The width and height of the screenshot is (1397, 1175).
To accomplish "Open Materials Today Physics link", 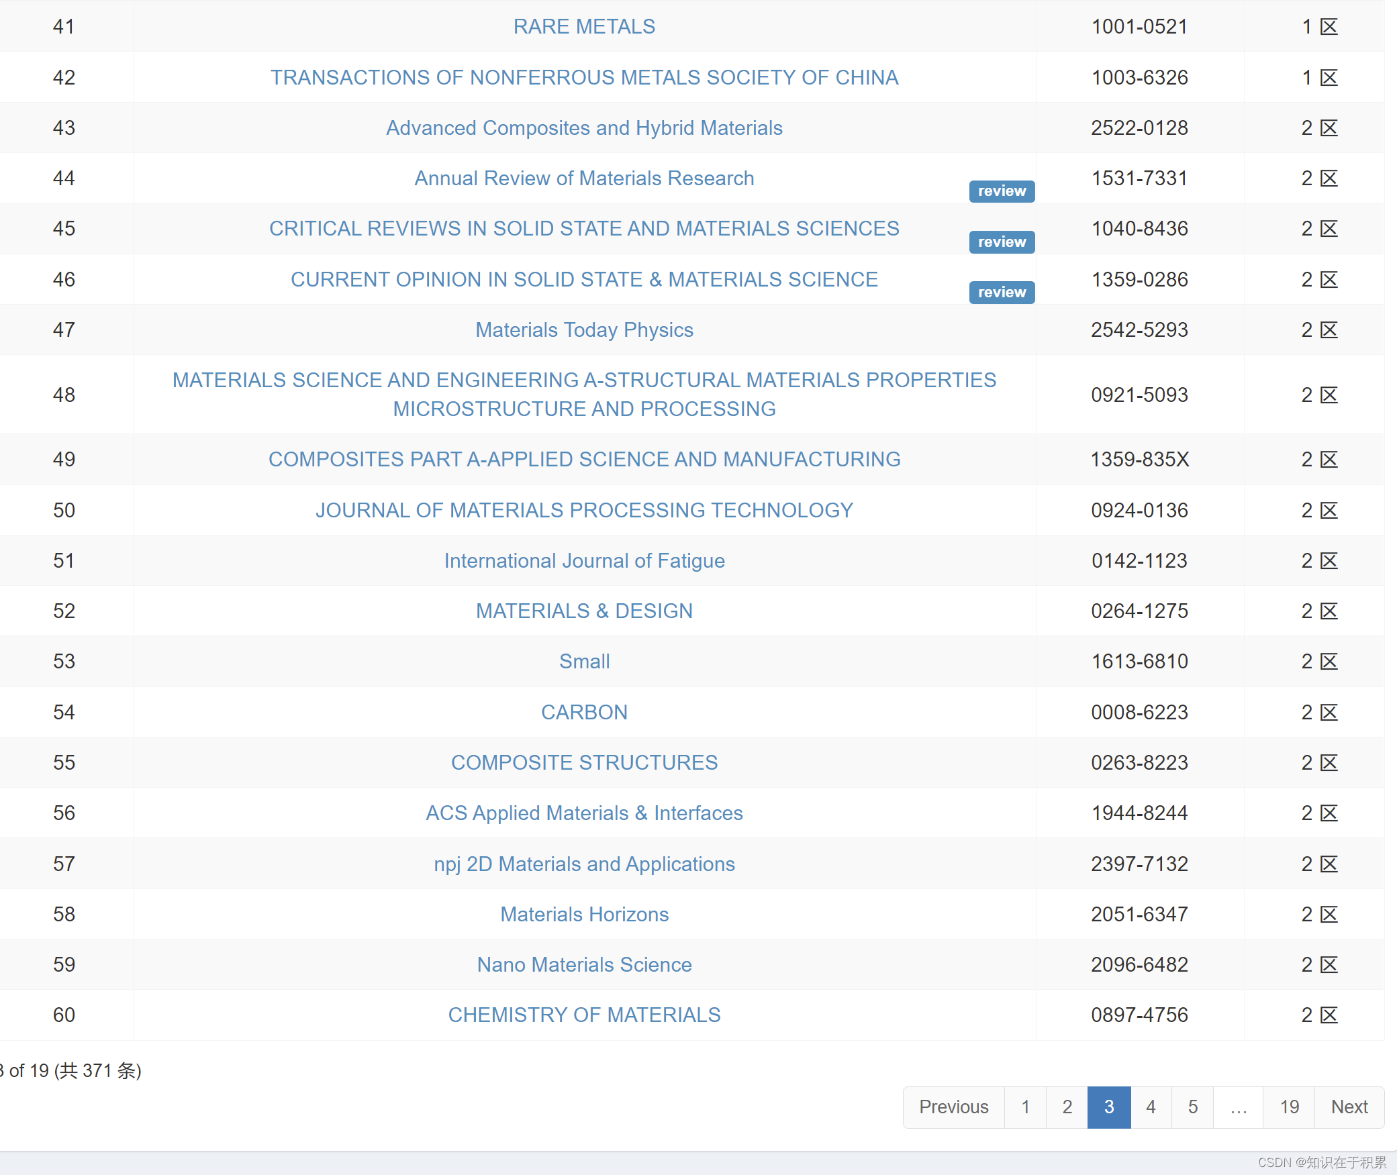I will coord(584,329).
